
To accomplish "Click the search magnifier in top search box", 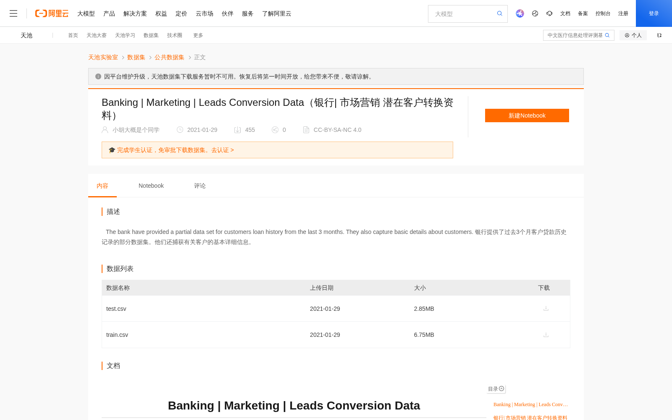I will click(x=500, y=13).
